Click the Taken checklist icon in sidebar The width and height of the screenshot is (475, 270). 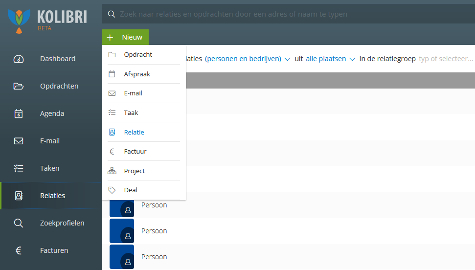pyautogui.click(x=19, y=168)
